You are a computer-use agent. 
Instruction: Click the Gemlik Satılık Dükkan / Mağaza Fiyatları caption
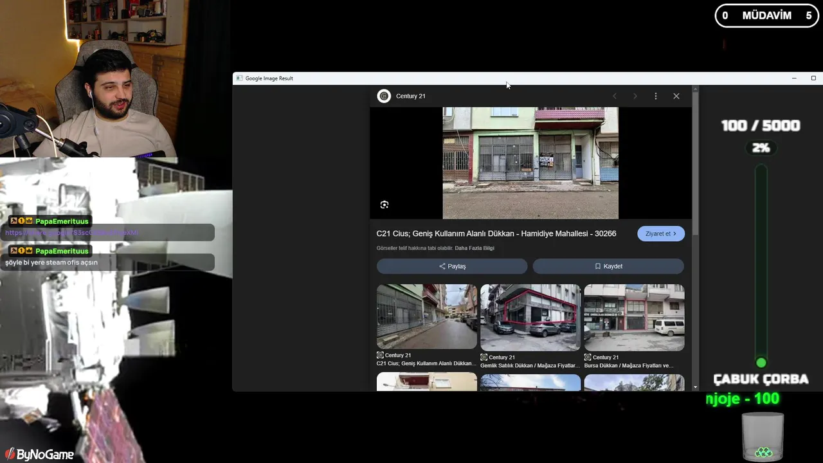pos(530,365)
